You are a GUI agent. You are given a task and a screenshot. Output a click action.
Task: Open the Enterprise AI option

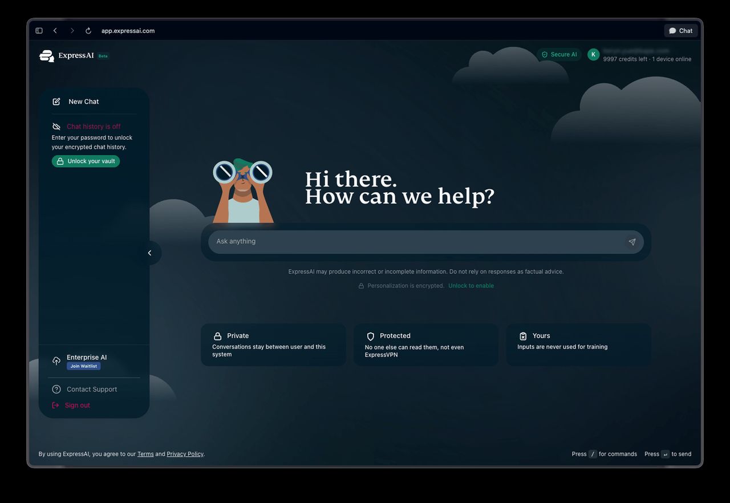coord(87,358)
